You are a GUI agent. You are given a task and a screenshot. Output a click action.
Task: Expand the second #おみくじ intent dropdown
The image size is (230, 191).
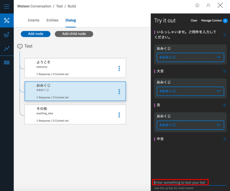[190, 91]
